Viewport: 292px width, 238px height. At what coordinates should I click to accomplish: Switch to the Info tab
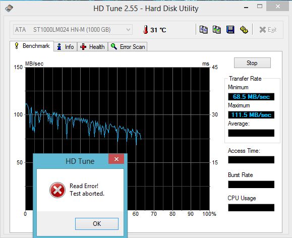[66, 47]
